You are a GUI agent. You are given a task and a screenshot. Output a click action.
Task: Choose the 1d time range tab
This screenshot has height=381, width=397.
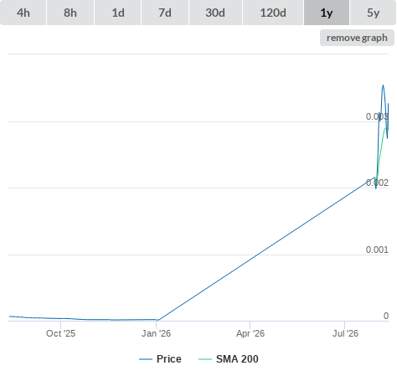click(118, 13)
